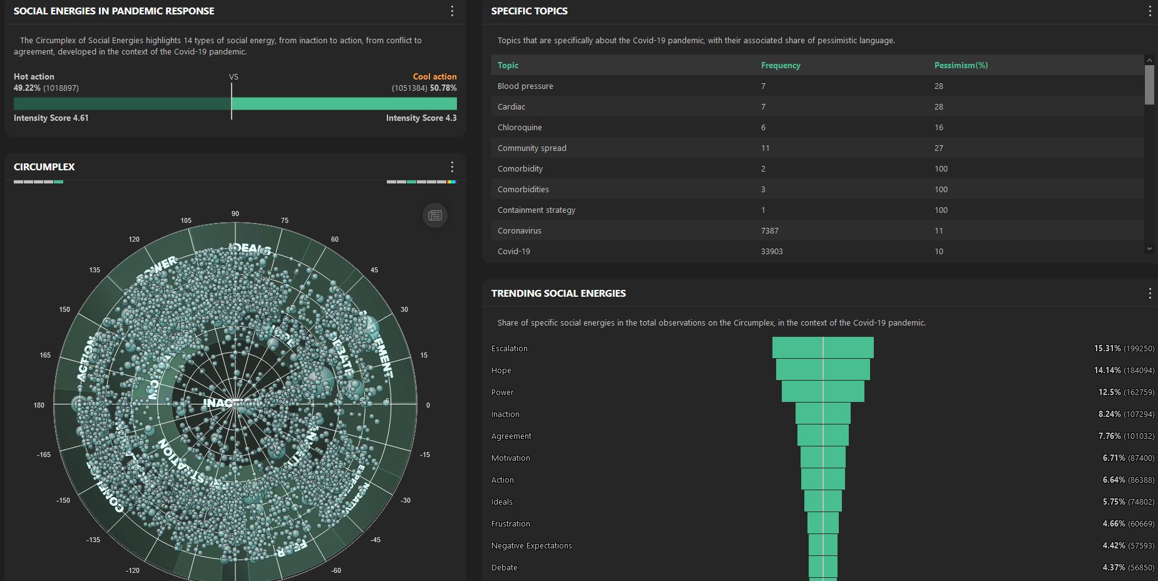Click the scroll-up arrow in topics table
Image resolution: width=1158 pixels, height=581 pixels.
[x=1149, y=60]
